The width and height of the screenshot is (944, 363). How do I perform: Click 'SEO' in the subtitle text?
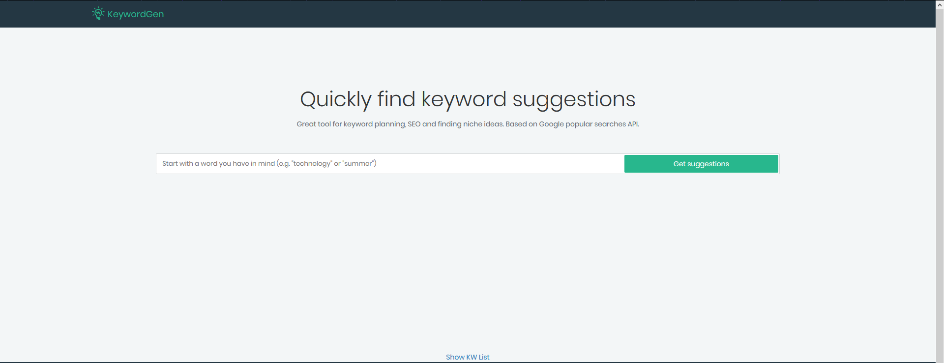click(414, 124)
